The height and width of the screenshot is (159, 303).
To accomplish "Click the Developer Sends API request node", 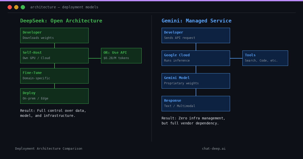I will [x=196, y=35].
